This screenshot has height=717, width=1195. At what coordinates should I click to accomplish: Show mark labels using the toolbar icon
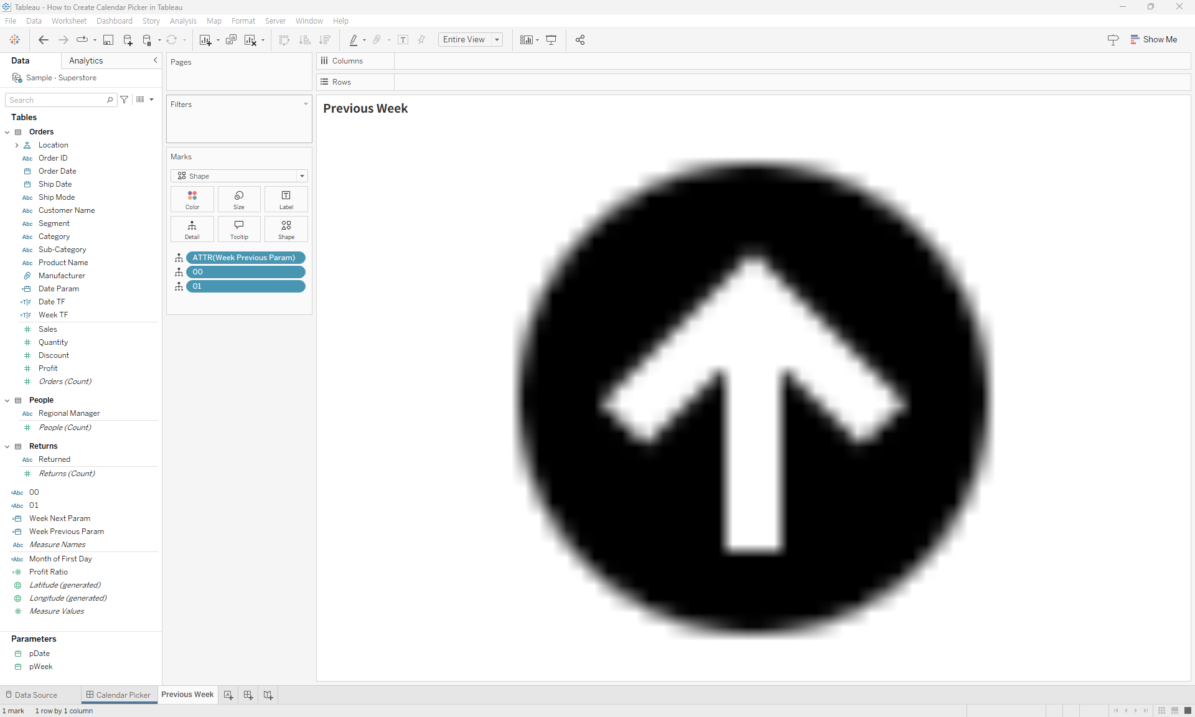(x=403, y=40)
